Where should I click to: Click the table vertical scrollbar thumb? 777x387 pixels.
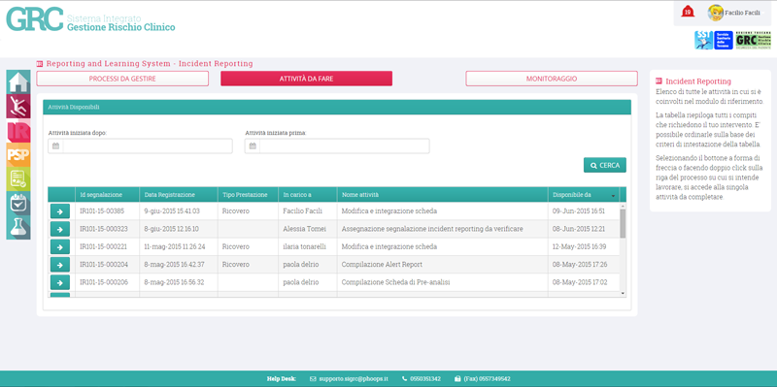[623, 223]
